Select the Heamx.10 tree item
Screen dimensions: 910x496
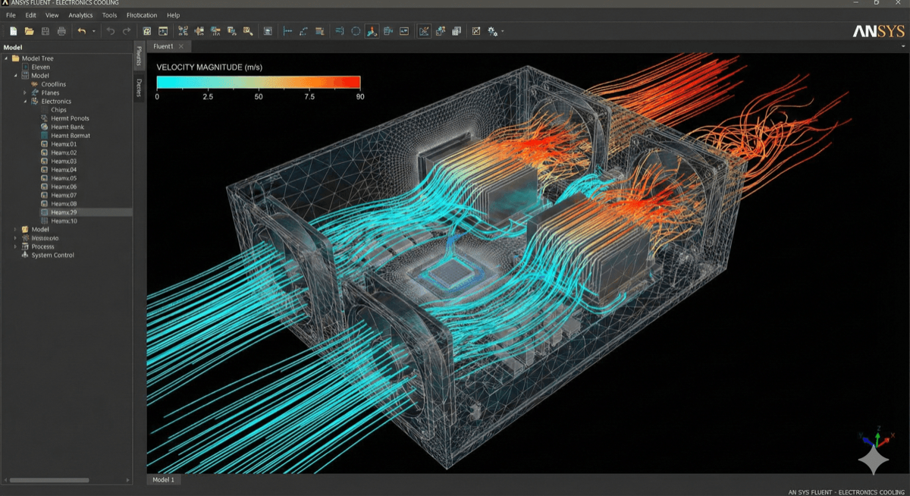[x=64, y=221]
